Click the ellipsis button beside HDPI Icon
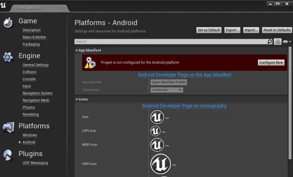The height and width of the screenshot is (177, 293). (174, 165)
